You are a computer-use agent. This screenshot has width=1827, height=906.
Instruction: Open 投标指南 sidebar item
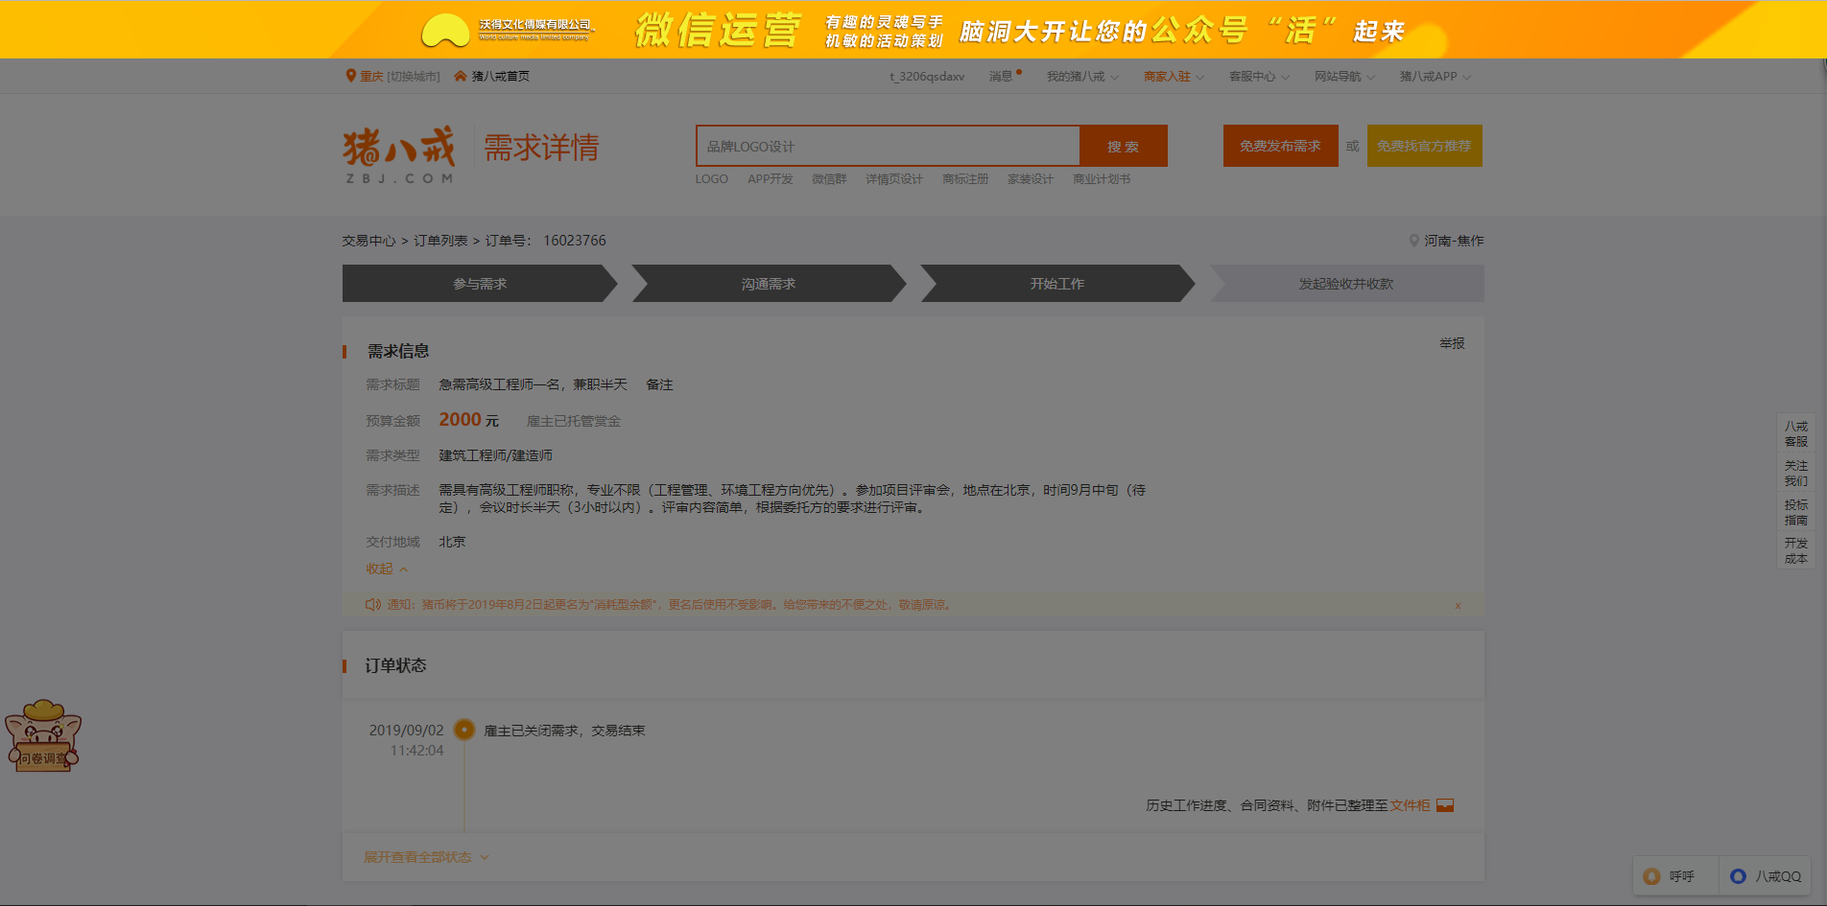(1795, 512)
